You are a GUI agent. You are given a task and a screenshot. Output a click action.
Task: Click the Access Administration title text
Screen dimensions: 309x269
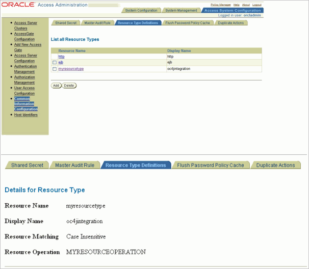tap(63, 5)
